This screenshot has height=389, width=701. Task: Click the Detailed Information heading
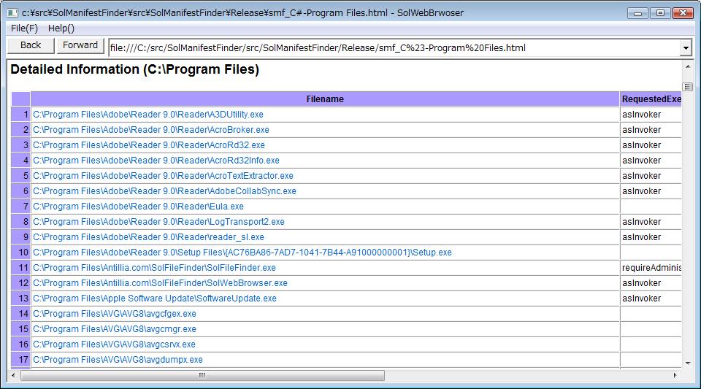click(x=134, y=69)
